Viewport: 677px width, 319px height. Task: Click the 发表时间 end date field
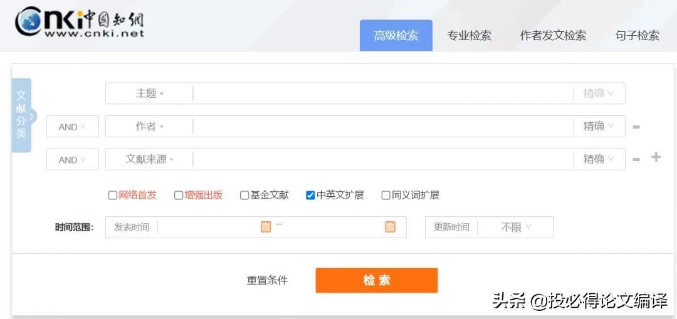(333, 227)
